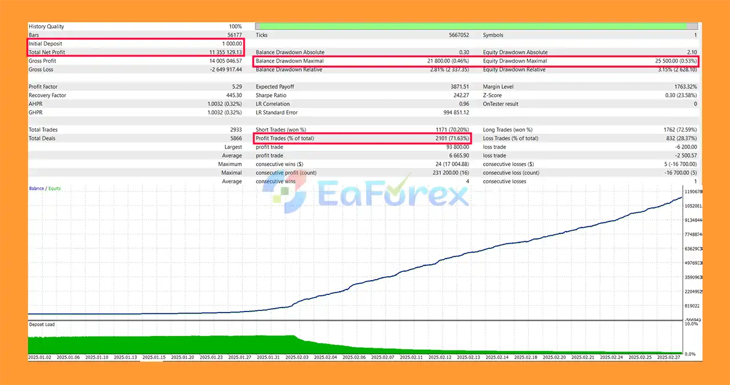Select the 2025.02.27 date on axis

tap(670, 357)
